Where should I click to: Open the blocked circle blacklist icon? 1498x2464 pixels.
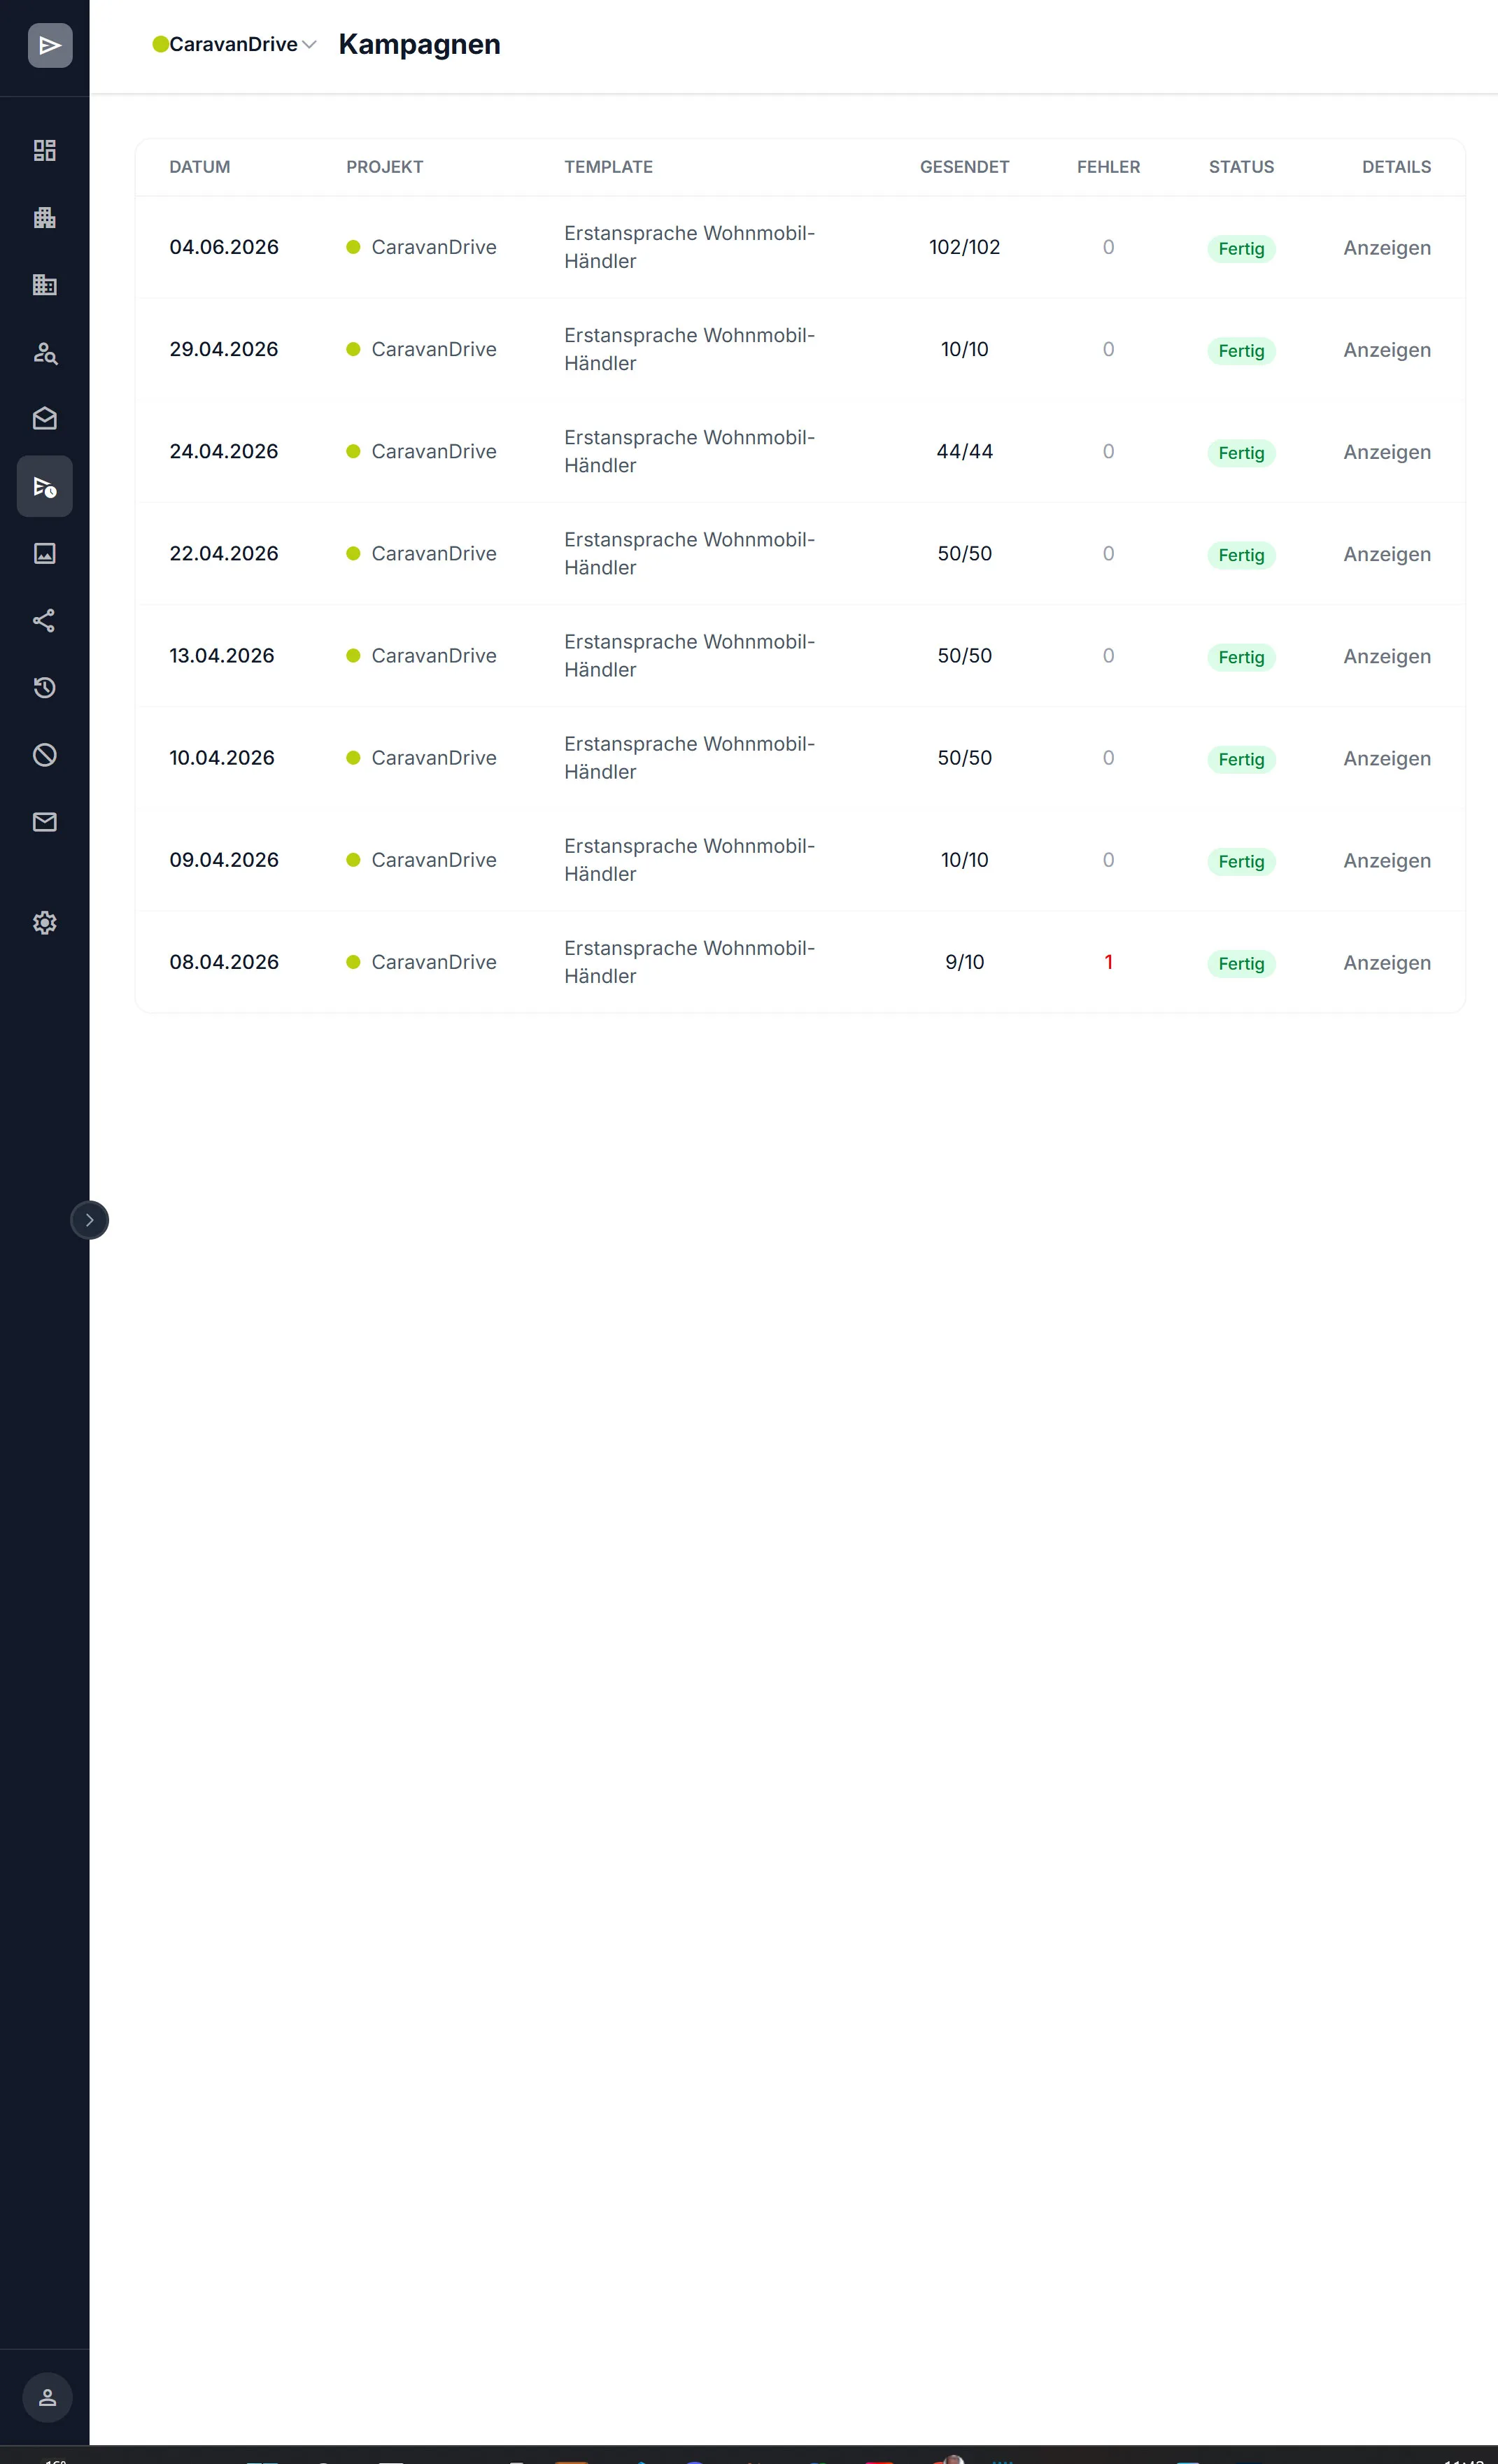point(45,755)
